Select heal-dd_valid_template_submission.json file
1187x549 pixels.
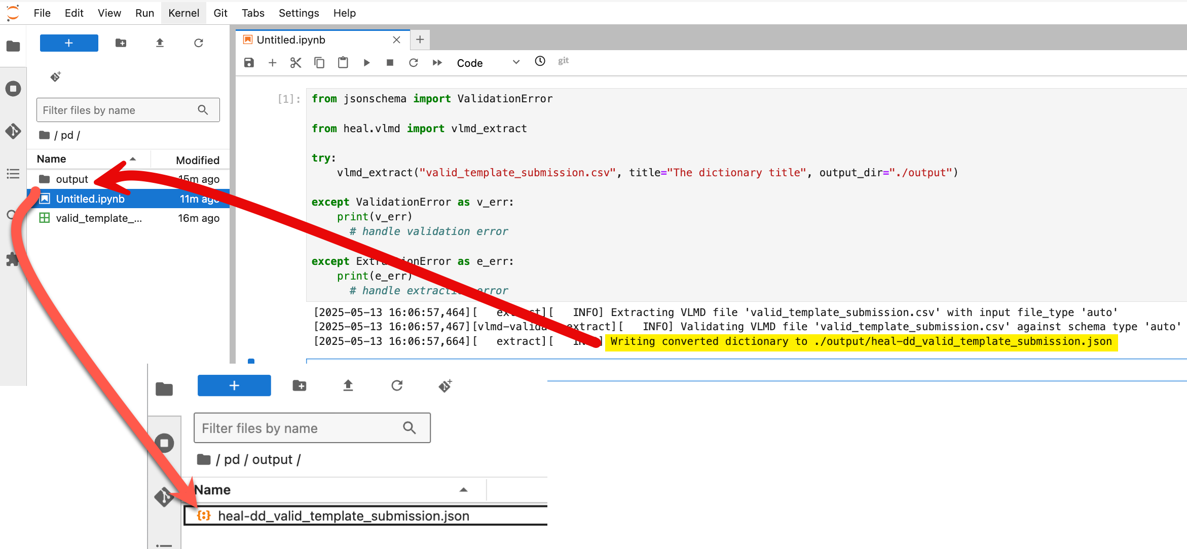pos(366,516)
